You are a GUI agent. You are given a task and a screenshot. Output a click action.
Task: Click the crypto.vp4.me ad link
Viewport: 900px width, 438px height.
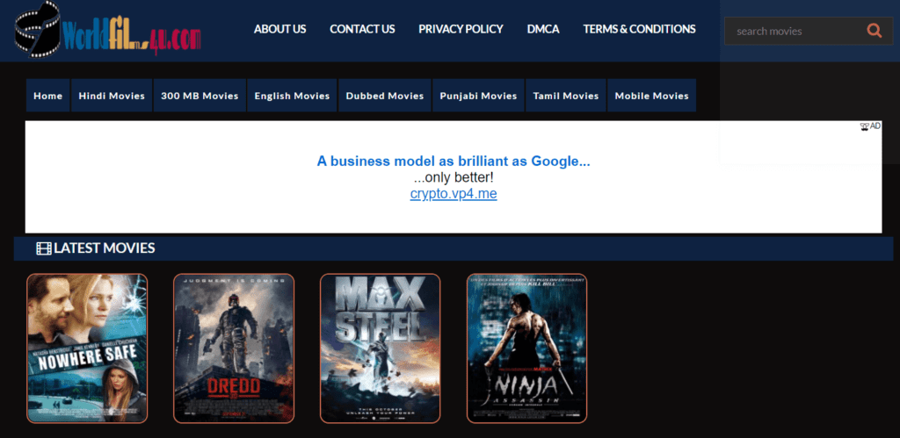pos(454,194)
